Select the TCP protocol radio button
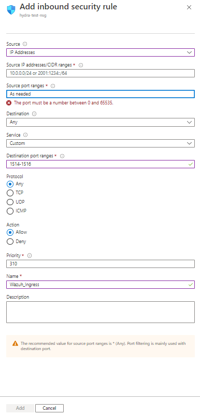The image size is (200, 415). pyautogui.click(x=10, y=193)
